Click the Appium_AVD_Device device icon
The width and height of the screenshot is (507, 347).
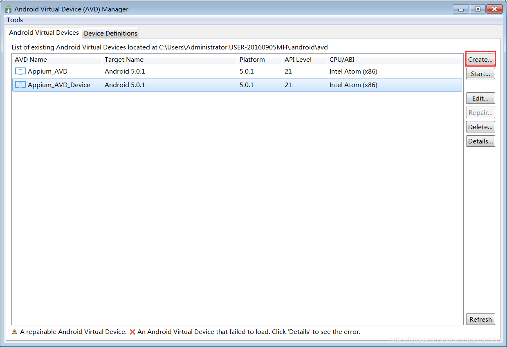pos(20,85)
